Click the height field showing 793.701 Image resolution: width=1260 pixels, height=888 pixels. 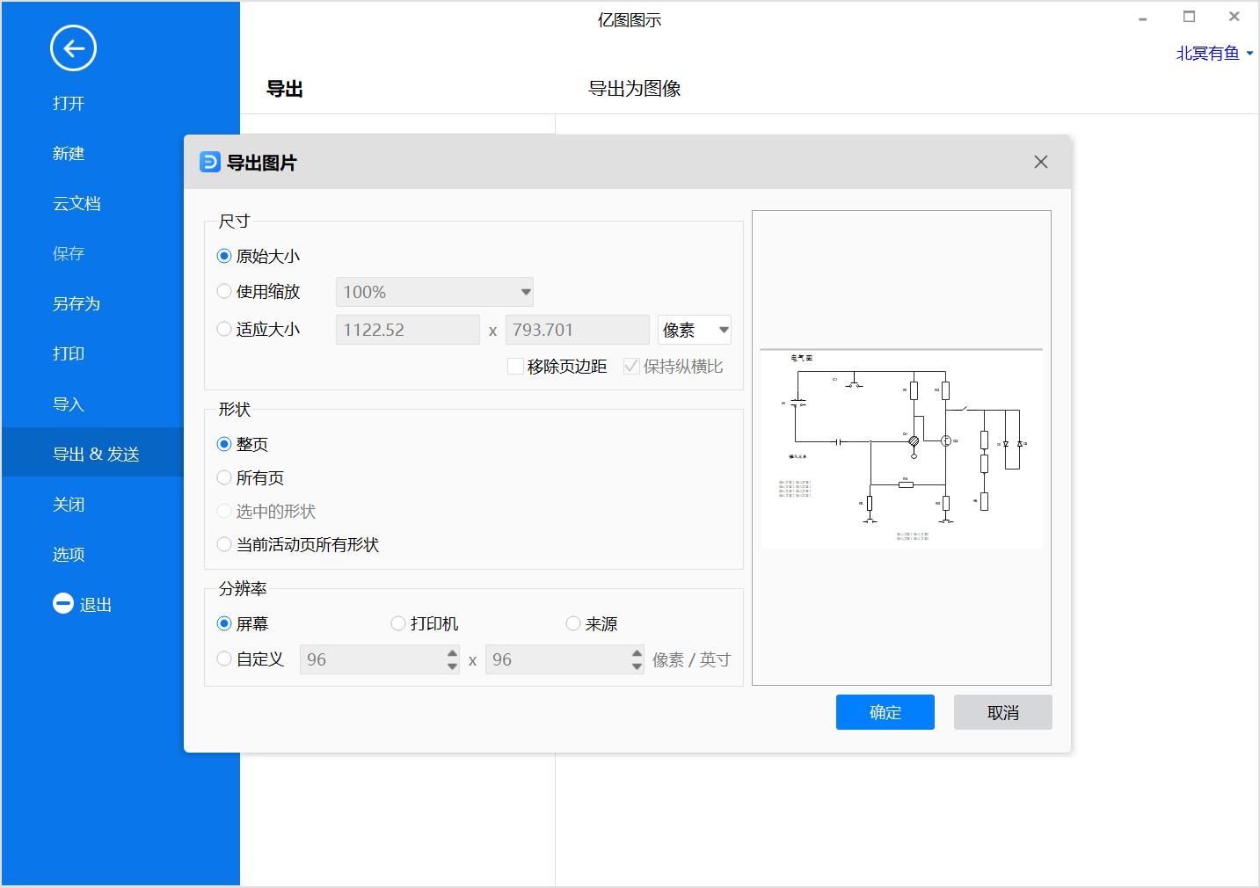(577, 330)
